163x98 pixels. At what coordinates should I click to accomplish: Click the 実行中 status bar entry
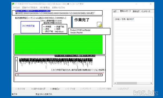pyautogui.click(x=14, y=94)
